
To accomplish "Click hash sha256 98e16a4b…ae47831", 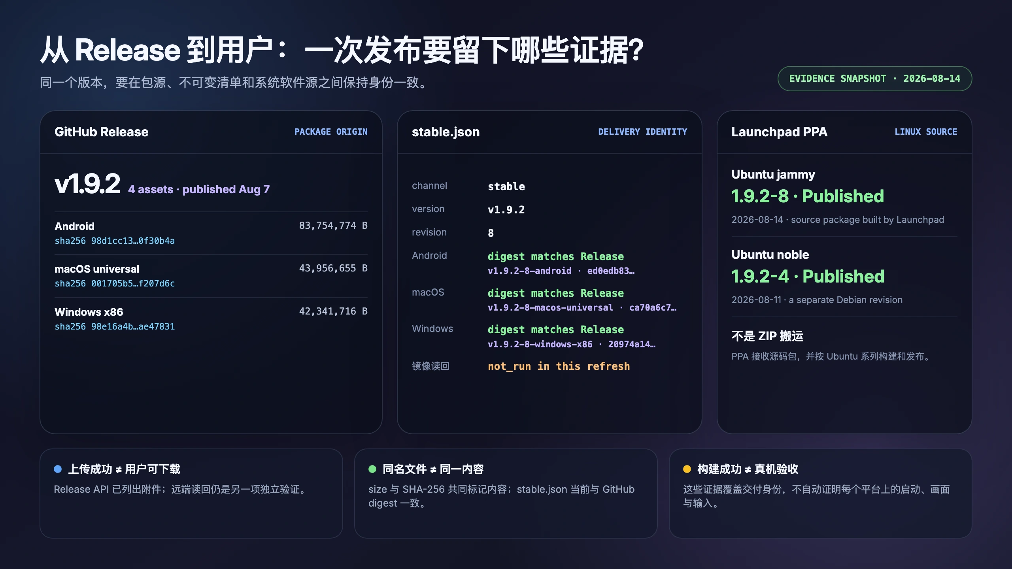I will (x=115, y=326).
